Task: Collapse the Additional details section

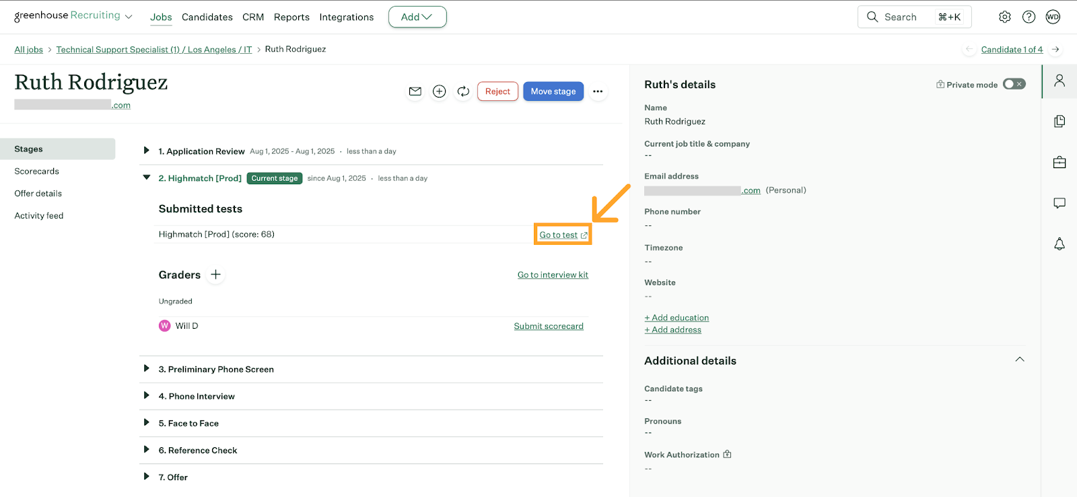Action: tap(1019, 360)
